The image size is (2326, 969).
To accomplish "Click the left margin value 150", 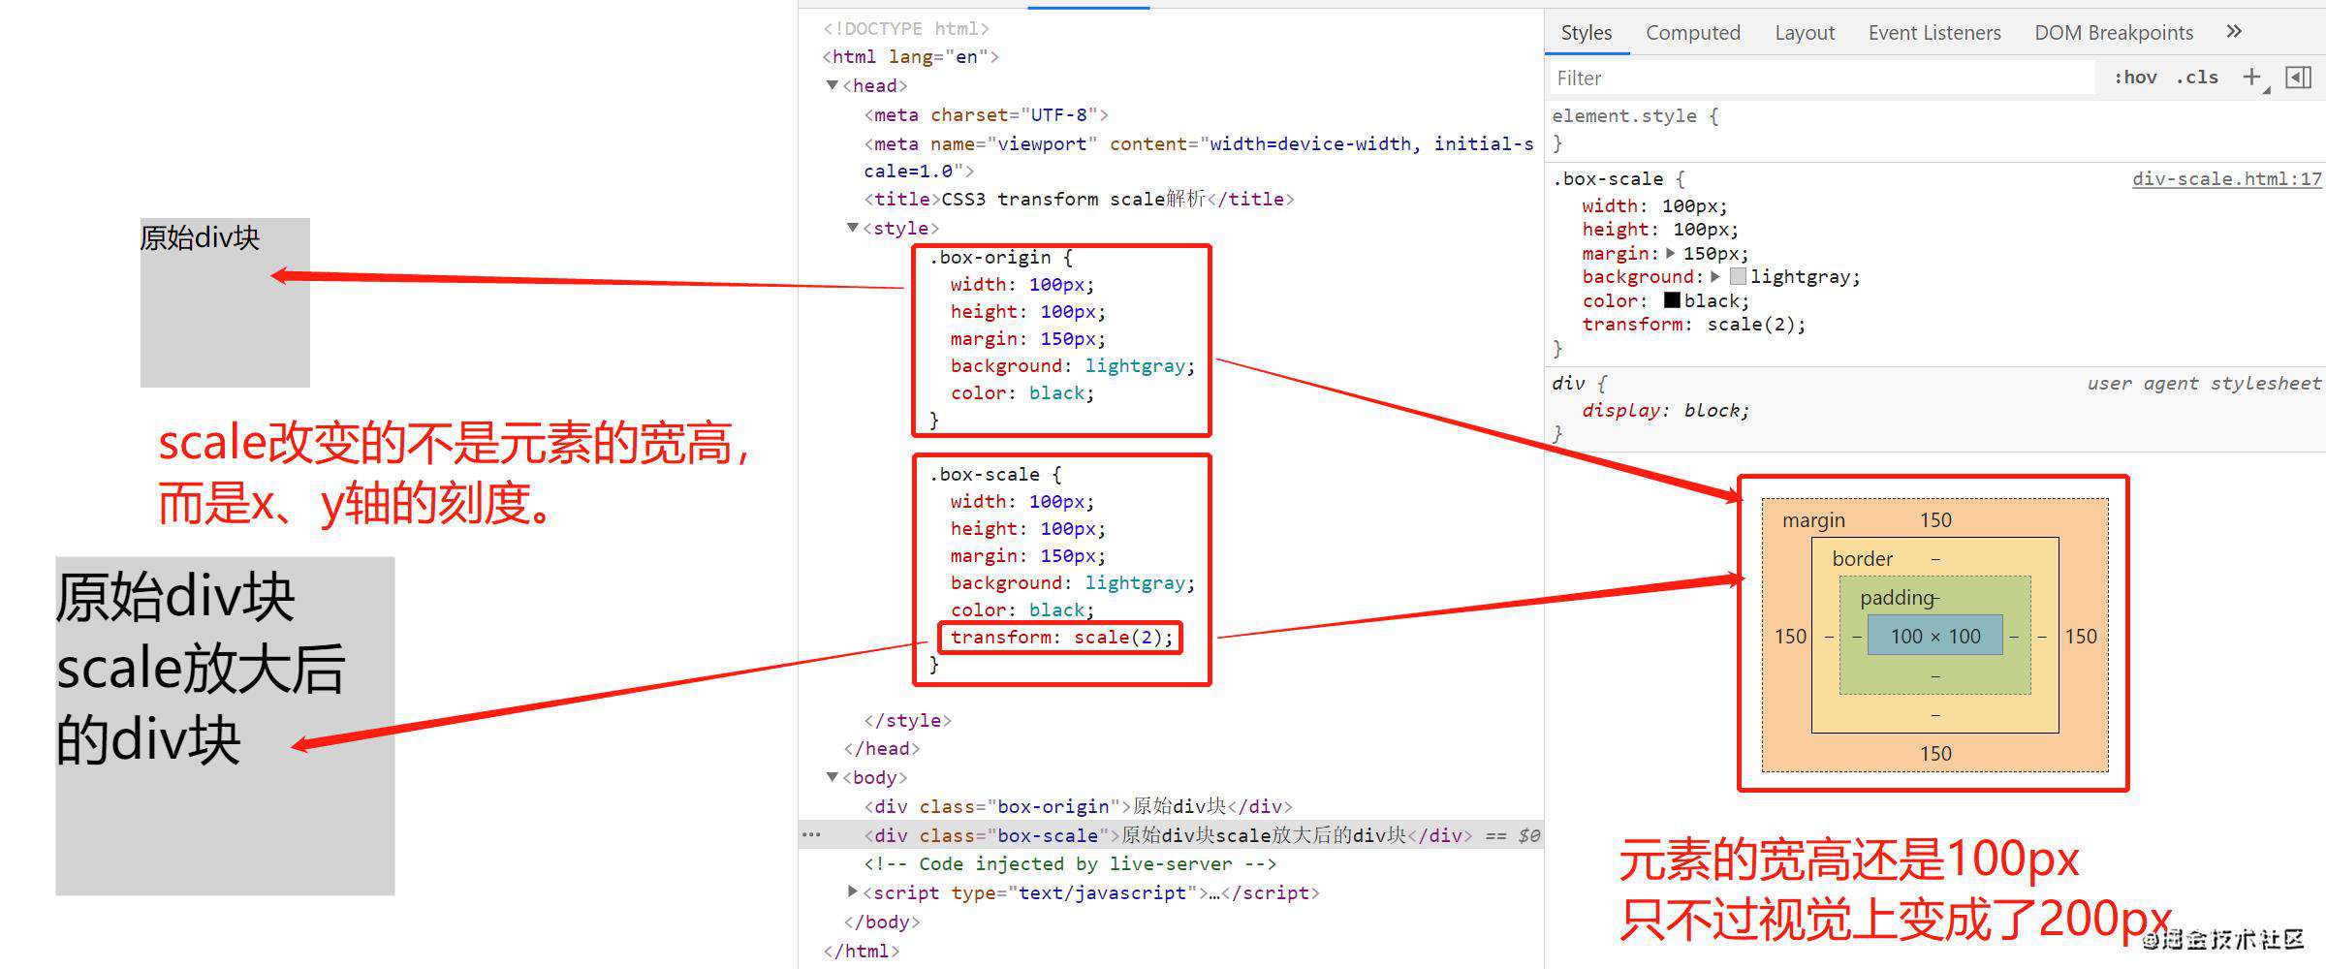I will click(x=1790, y=636).
